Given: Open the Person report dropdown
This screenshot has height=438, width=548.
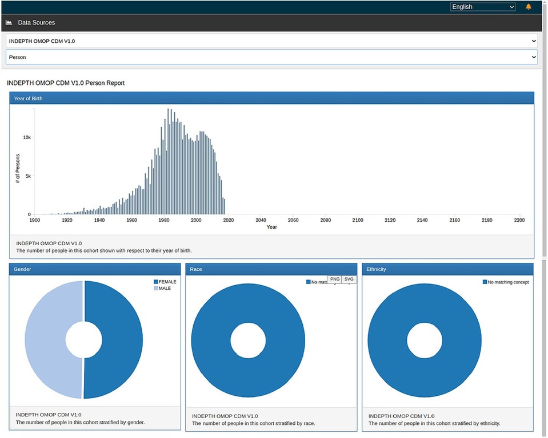Looking at the screenshot, I should [271, 57].
